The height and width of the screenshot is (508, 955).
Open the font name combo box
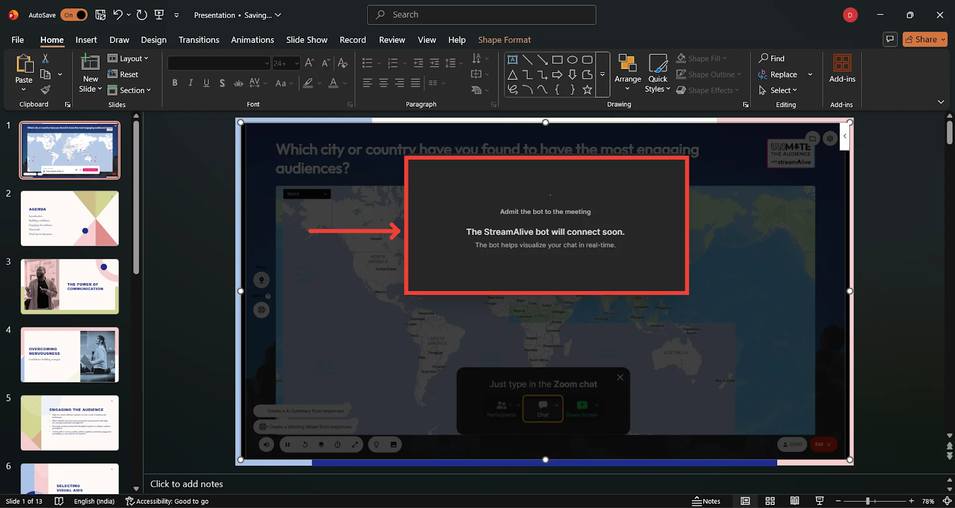tap(219, 63)
